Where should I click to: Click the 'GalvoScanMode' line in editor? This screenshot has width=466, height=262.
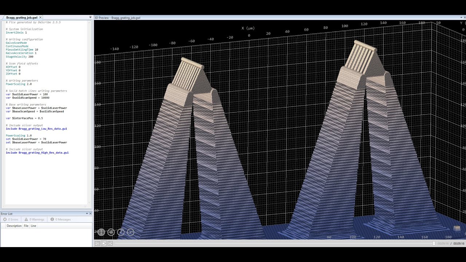pyautogui.click(x=16, y=43)
